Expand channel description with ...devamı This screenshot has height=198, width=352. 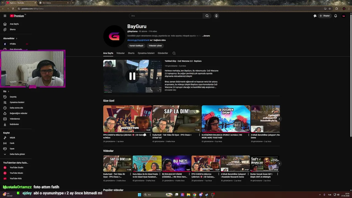(x=206, y=36)
